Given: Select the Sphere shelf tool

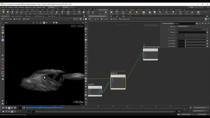Looking at the screenshot, I should point(8,12).
